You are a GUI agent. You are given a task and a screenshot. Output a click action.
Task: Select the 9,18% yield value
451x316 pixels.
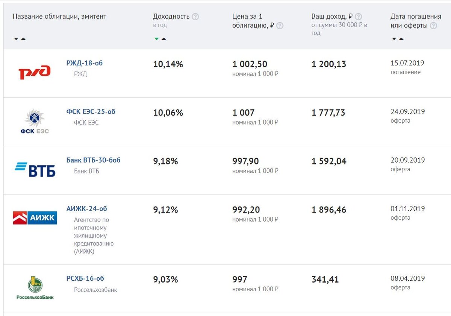(x=165, y=161)
